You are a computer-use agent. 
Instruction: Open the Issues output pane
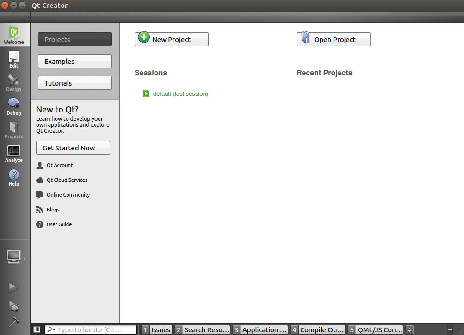tap(156, 330)
